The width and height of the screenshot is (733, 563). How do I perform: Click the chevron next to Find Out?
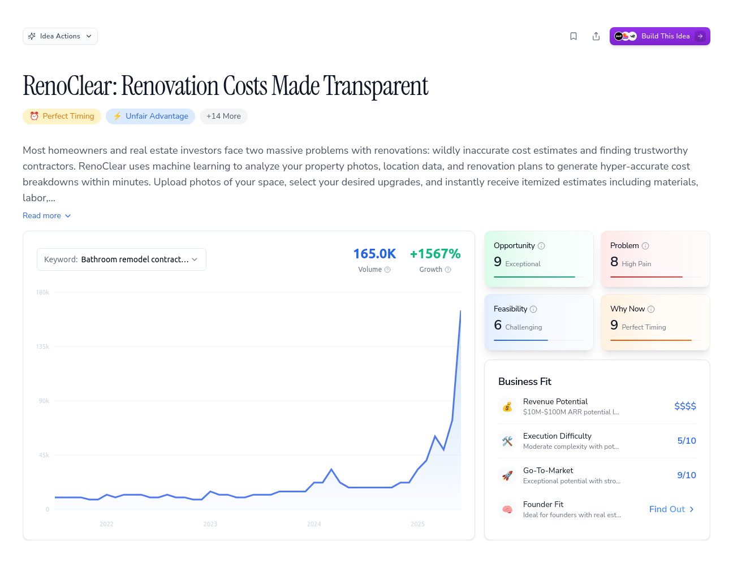692,509
